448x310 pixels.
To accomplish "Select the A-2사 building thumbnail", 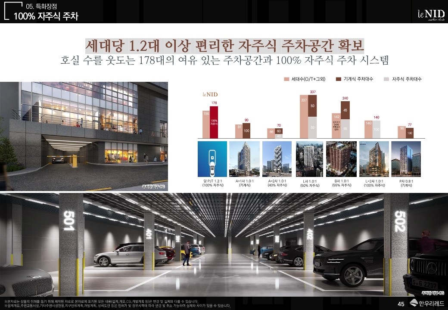I will pyautogui.click(x=277, y=159).
